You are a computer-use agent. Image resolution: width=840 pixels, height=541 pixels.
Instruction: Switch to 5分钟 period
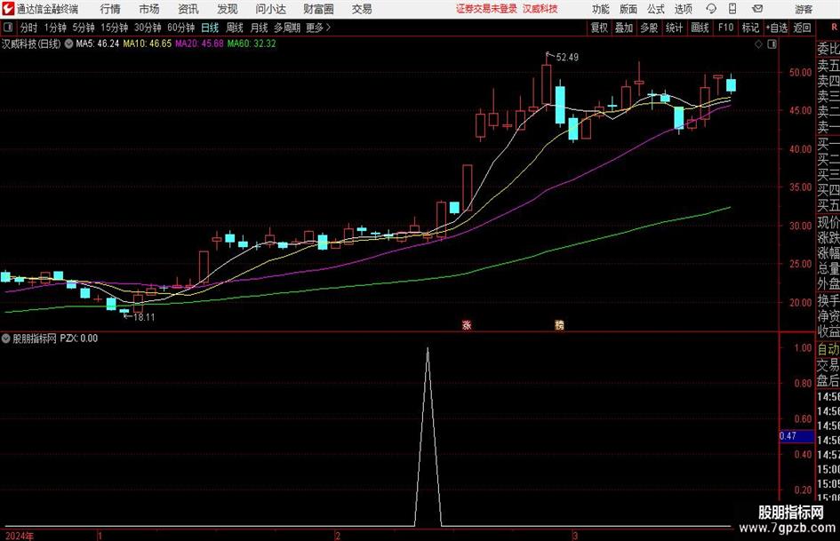[84, 28]
